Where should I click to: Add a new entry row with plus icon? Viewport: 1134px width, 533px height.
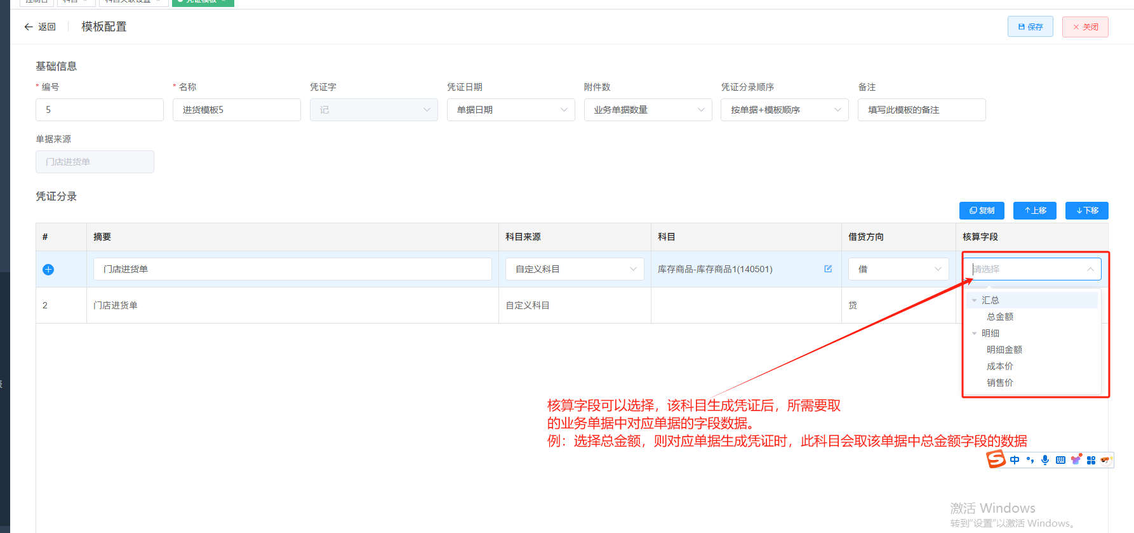tap(48, 269)
